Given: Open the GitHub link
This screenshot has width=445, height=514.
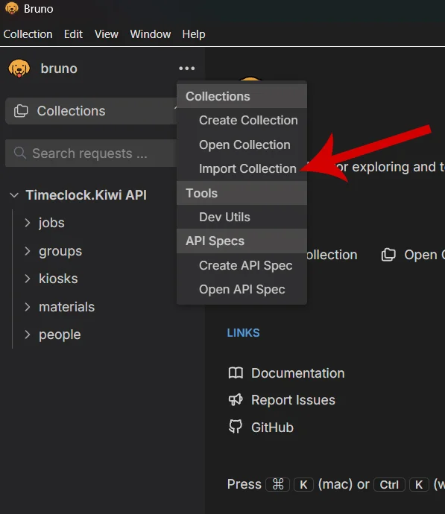Looking at the screenshot, I should pyautogui.click(x=272, y=428).
